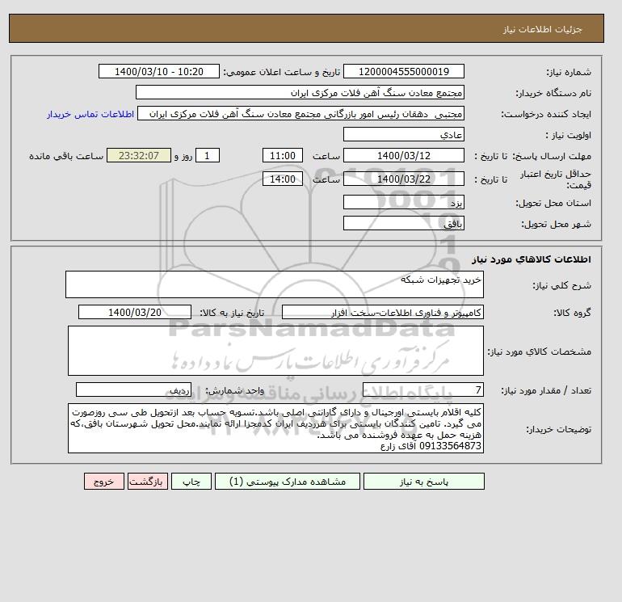Select the need number field 1200004555000019

[x=404, y=71]
